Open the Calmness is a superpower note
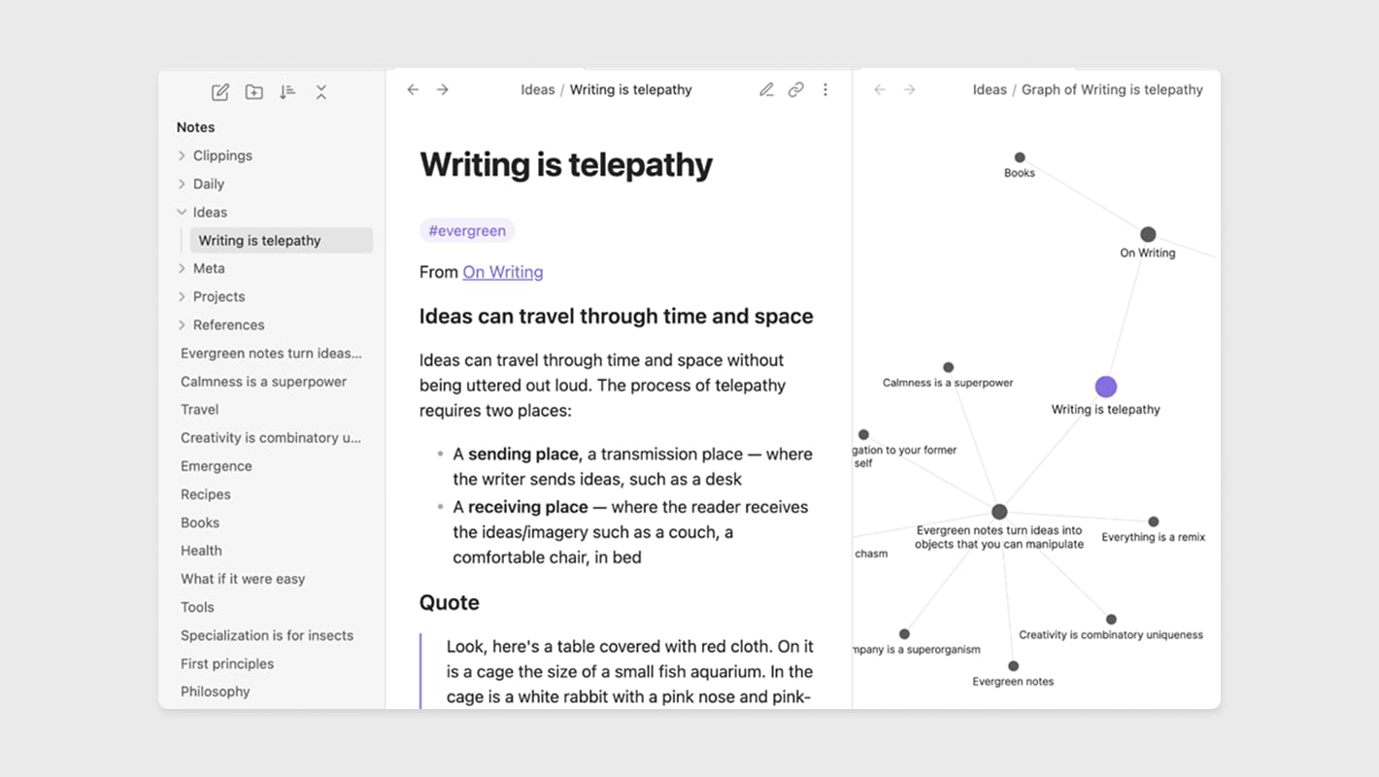Screen dimensions: 1379x777 (263, 382)
